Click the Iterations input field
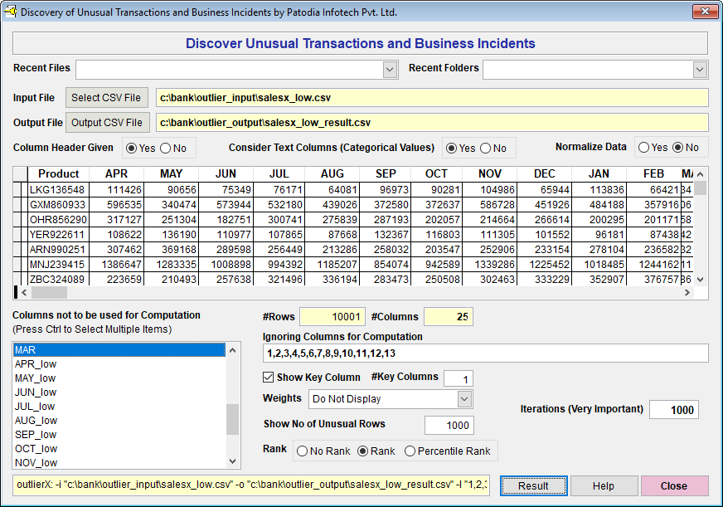This screenshot has height=507, width=723. pos(672,410)
